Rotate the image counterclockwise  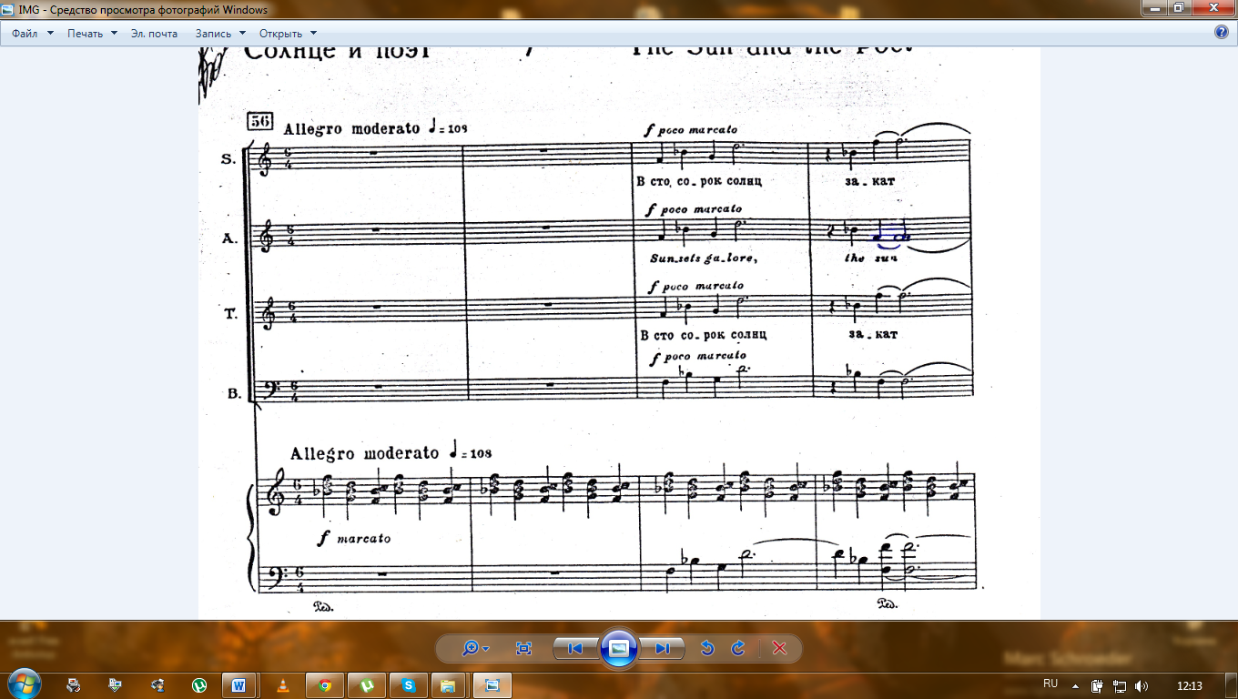click(x=706, y=648)
